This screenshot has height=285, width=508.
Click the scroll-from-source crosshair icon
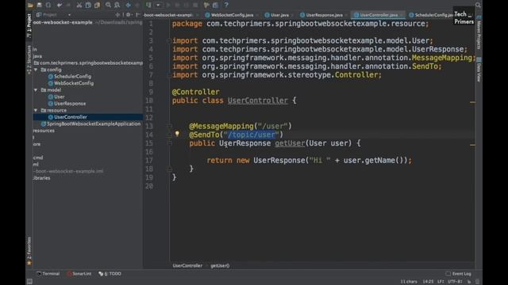pyautogui.click(x=117, y=15)
